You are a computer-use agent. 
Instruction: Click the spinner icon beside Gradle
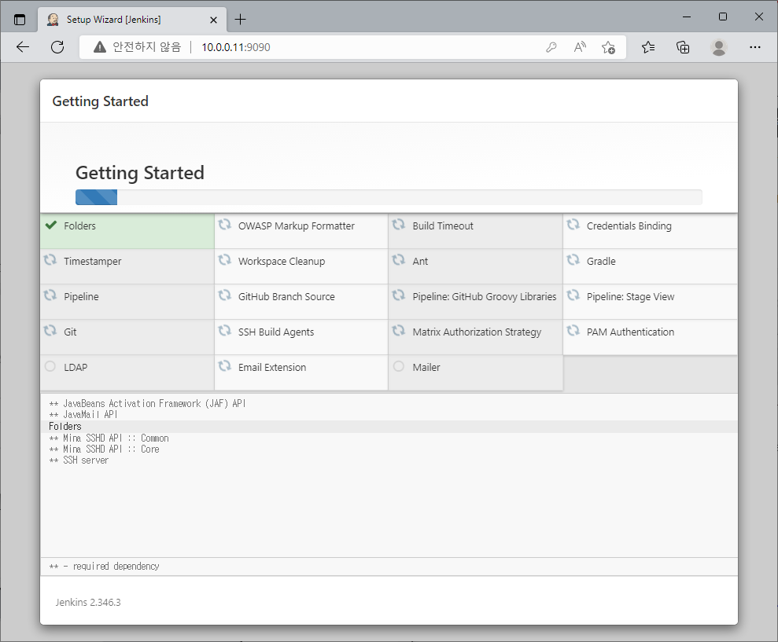pyautogui.click(x=573, y=260)
